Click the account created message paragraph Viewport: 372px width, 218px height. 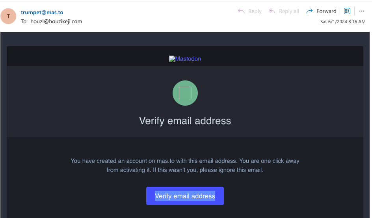185,166
